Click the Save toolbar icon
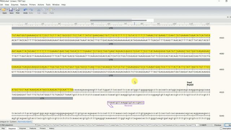Viewport: 231px width, 130px height. tap(11, 10)
